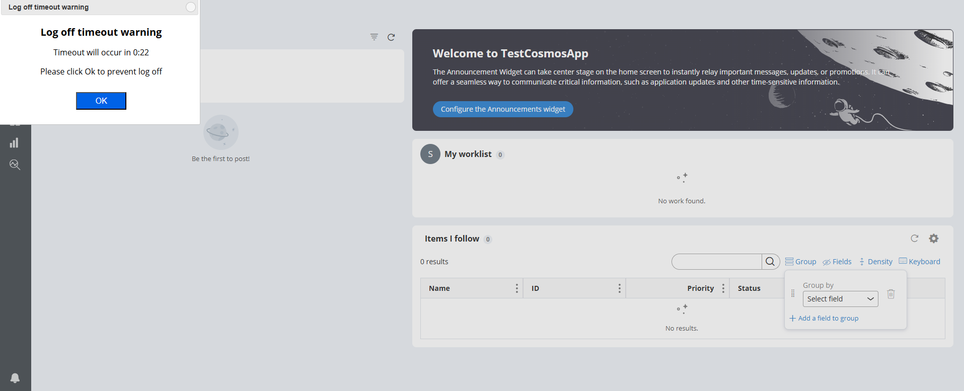Open the reports bar chart sidebar icon
The width and height of the screenshot is (964, 391).
pyautogui.click(x=15, y=143)
